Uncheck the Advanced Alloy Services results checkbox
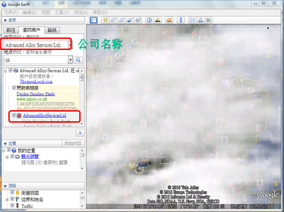 pos(11,70)
